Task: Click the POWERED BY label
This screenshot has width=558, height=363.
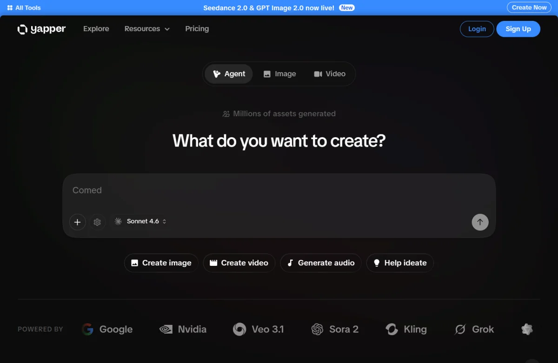Action: click(40, 330)
